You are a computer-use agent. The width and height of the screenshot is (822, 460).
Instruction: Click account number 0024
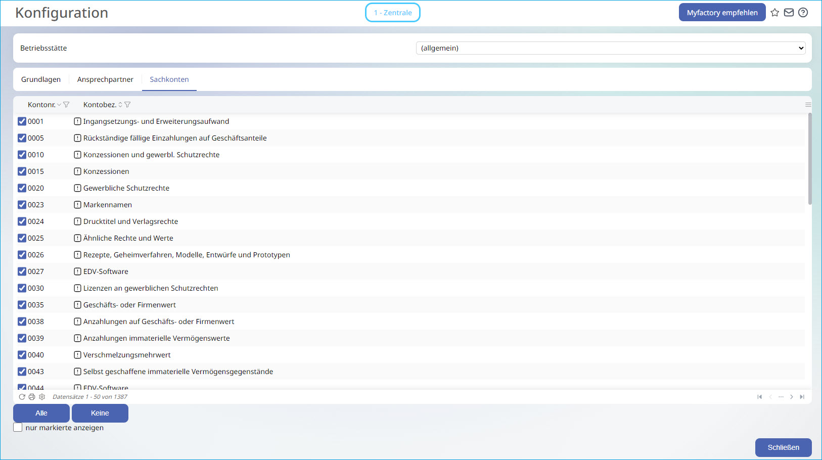pos(36,221)
